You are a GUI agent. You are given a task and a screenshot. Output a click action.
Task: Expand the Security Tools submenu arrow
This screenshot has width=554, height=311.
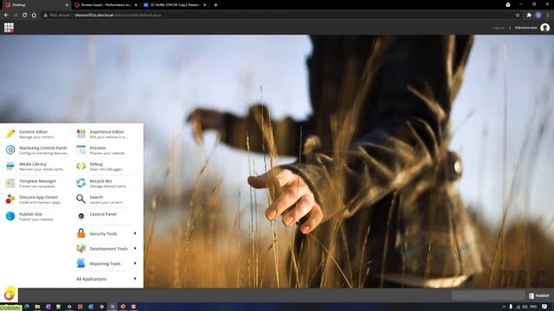point(135,233)
